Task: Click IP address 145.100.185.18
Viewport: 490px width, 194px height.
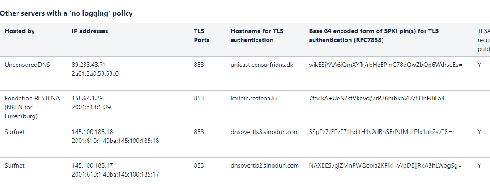Action: pos(92,132)
